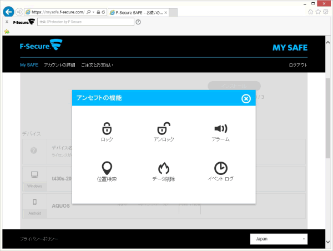Open browser Home icon

310,12
